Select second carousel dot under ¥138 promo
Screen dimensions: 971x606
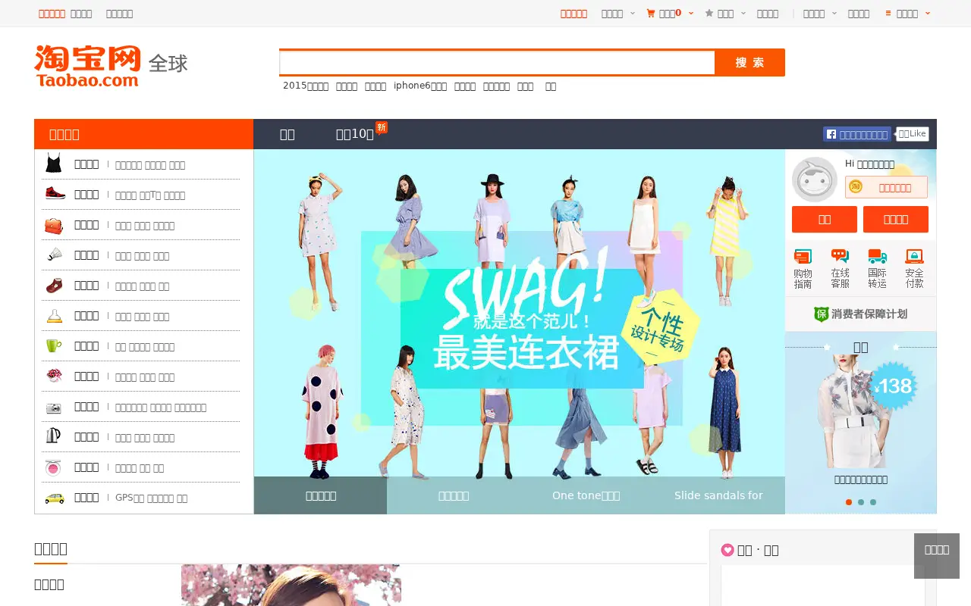[x=861, y=502]
